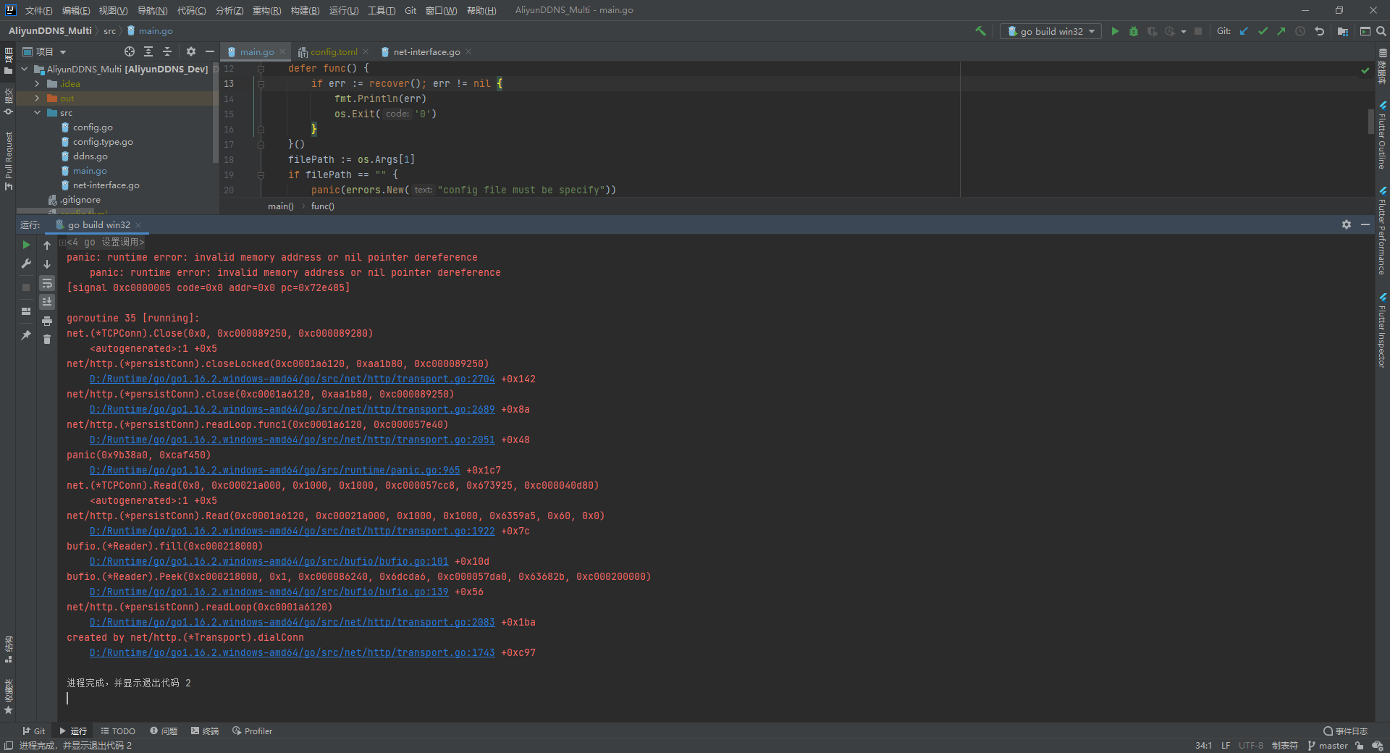1390x753 pixels.
Task: Expand the .idea folder
Action: pos(37,84)
